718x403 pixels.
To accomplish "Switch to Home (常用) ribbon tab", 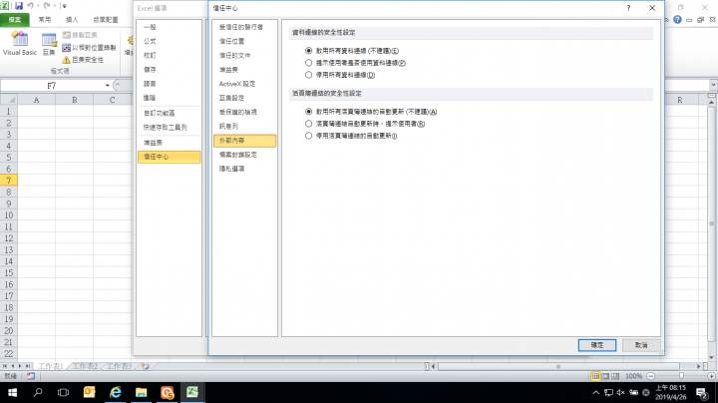I will (45, 20).
